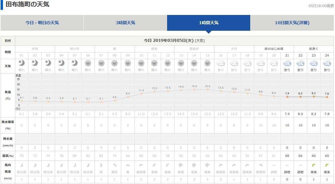
Task: Click the 日付 row label
Action: 8,41
